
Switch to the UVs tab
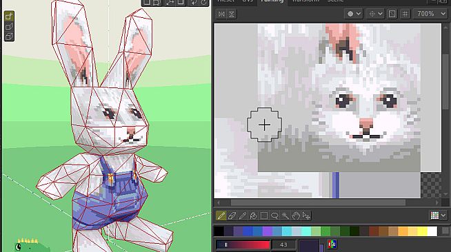[x=248, y=1]
